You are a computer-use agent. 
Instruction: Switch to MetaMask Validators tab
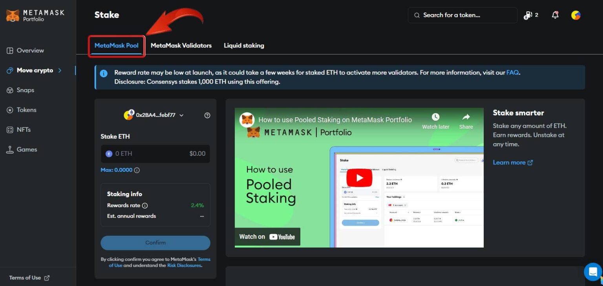[181, 46]
